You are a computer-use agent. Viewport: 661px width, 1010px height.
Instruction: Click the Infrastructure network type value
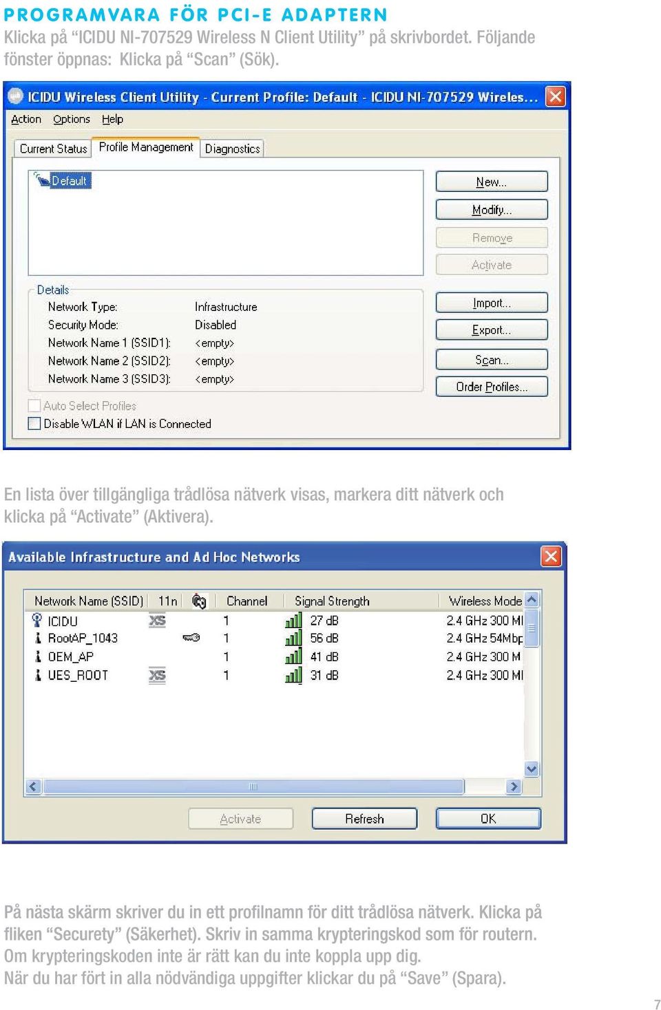coord(226,307)
